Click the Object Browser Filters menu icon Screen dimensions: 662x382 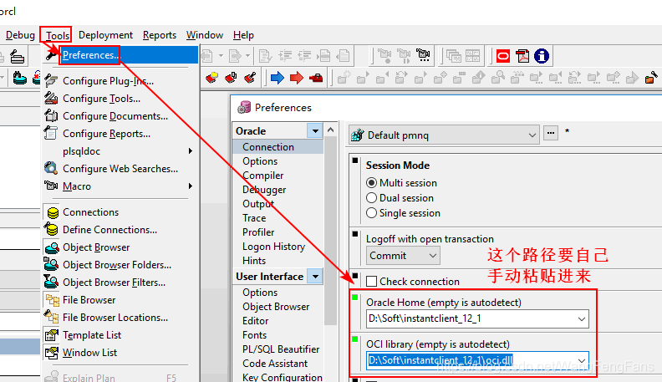(51, 282)
